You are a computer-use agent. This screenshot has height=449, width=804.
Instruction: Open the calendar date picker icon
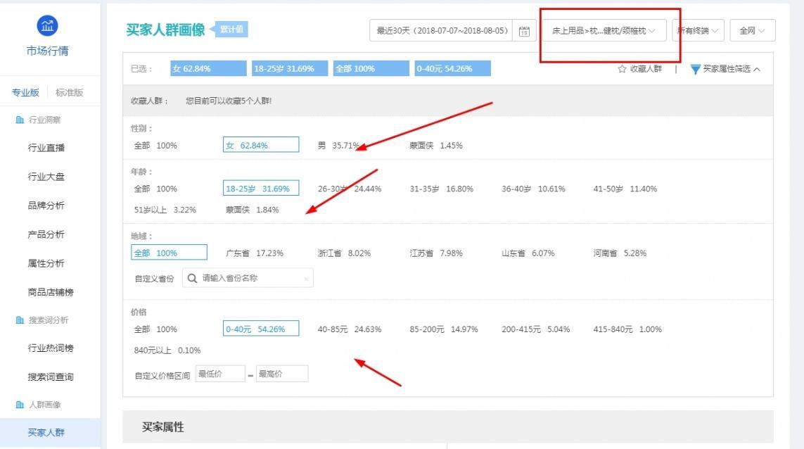click(x=524, y=31)
